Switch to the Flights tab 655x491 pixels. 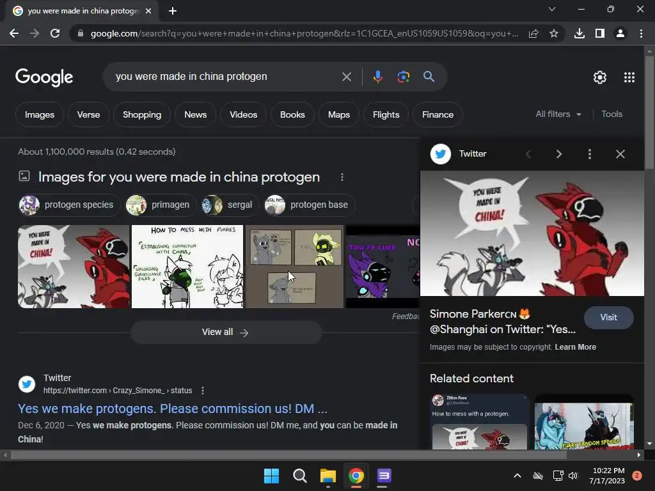(x=386, y=114)
